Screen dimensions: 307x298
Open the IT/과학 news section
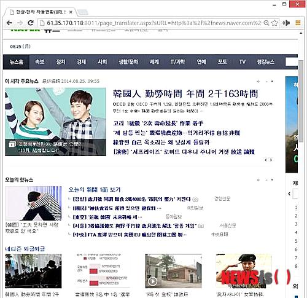177,62
